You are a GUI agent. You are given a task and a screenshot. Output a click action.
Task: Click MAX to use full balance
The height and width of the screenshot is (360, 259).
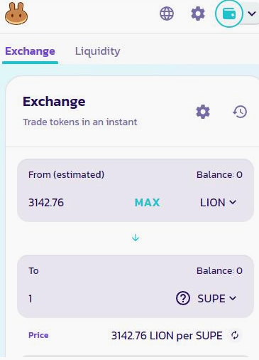click(147, 203)
